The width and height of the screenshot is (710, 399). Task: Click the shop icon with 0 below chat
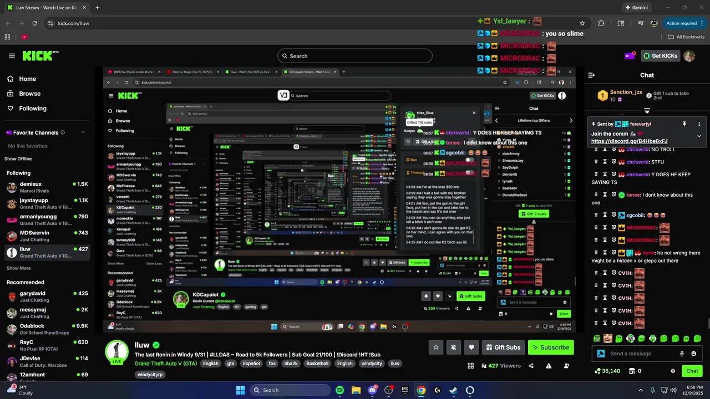pyautogui.click(x=634, y=371)
